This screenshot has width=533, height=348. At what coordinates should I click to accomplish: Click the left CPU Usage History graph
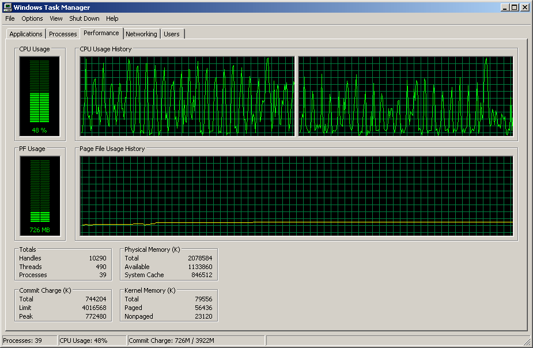pos(187,96)
